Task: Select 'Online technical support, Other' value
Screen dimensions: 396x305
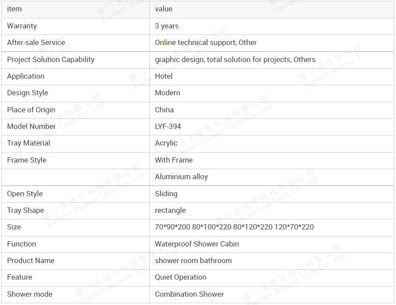Action: 206,43
